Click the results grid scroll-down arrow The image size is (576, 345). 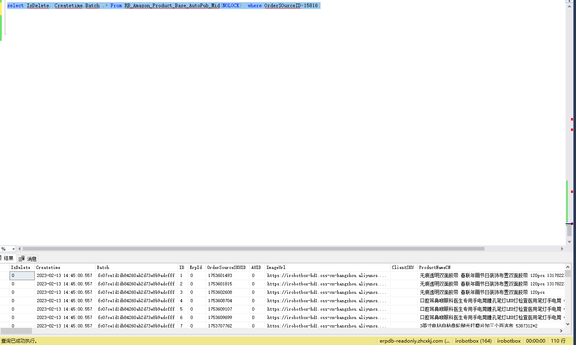click(x=568, y=324)
